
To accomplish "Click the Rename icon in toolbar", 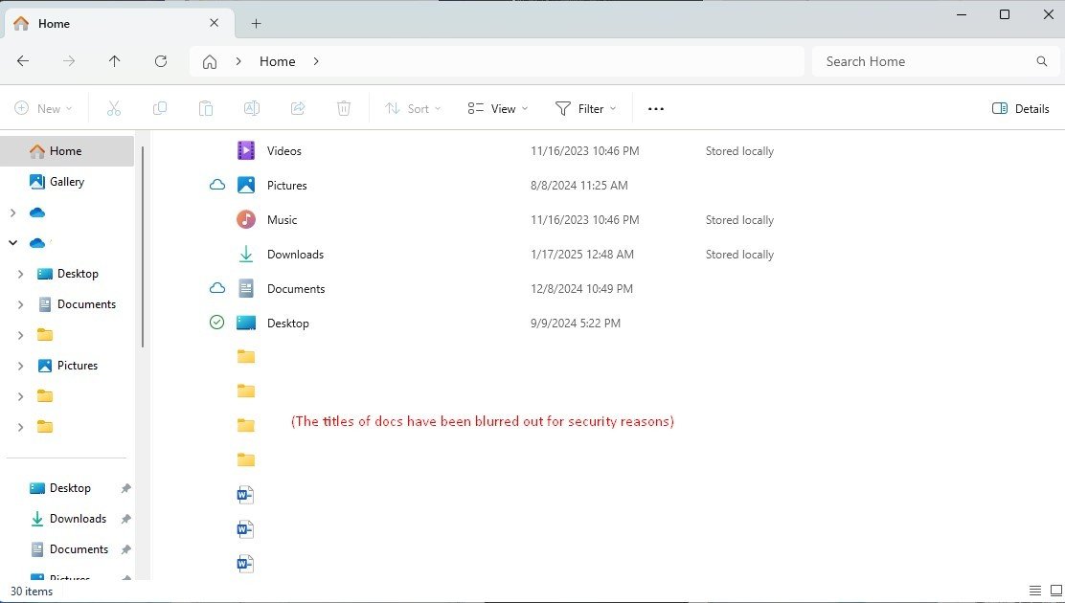I will coord(251,109).
